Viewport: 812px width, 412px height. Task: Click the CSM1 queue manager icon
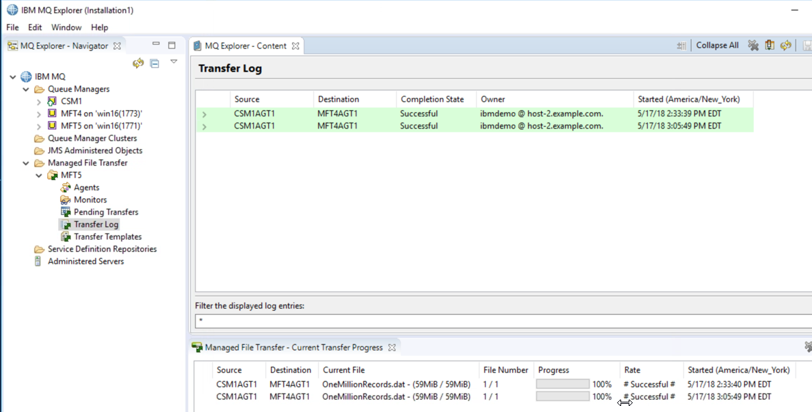pos(52,101)
